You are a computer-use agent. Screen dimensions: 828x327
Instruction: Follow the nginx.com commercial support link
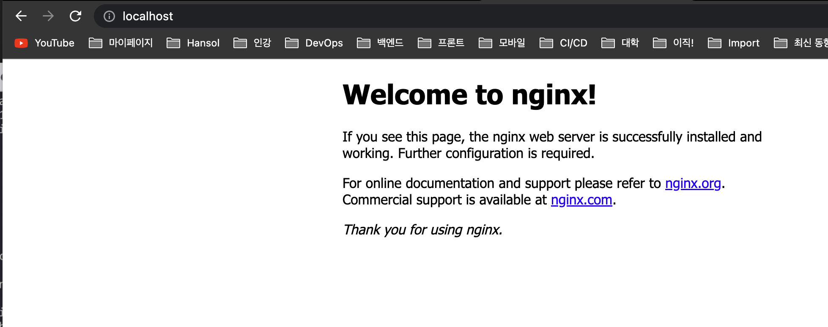[581, 200]
